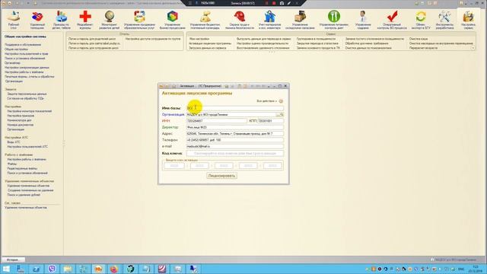Viewport: 487px width, 274px height.
Task: Click the Код ключа field
Action: [x=235, y=154]
